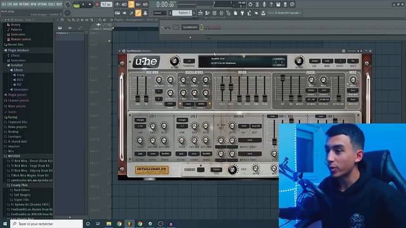Click the TyrellN6 channel button in rack
This screenshot has width=406, height=228.
[x=190, y=27]
